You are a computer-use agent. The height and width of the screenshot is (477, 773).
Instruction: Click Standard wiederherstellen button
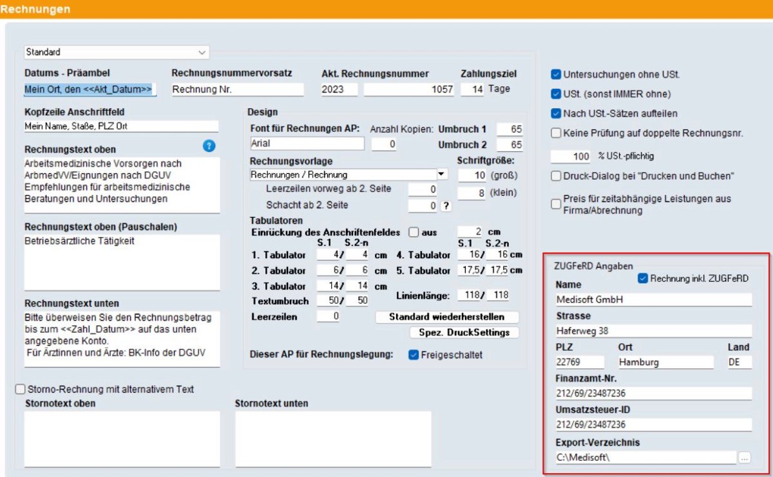[448, 317]
